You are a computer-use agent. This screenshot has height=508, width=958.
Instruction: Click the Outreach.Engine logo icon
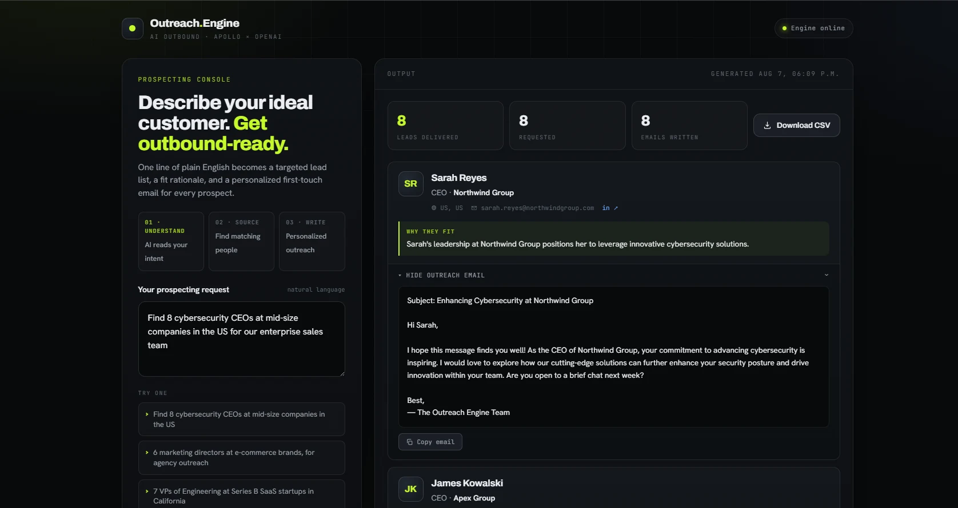coord(133,29)
